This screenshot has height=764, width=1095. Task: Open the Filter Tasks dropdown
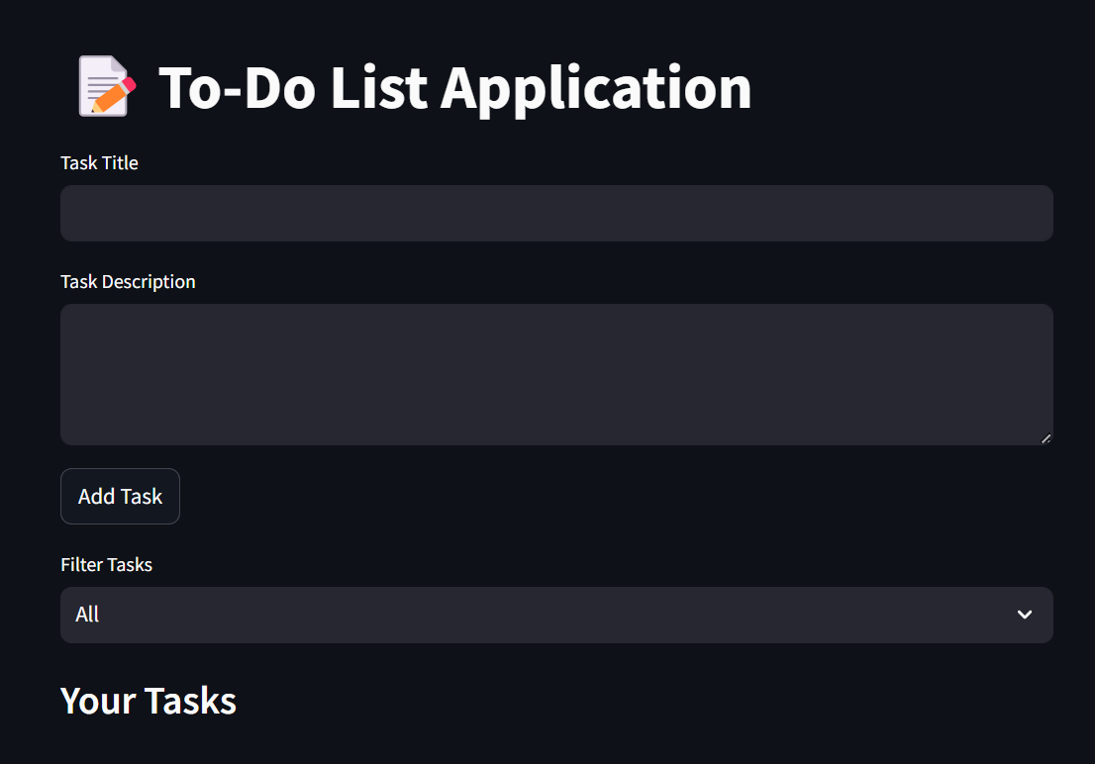[x=556, y=615]
